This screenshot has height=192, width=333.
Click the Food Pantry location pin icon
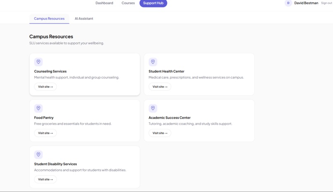tap(38, 108)
